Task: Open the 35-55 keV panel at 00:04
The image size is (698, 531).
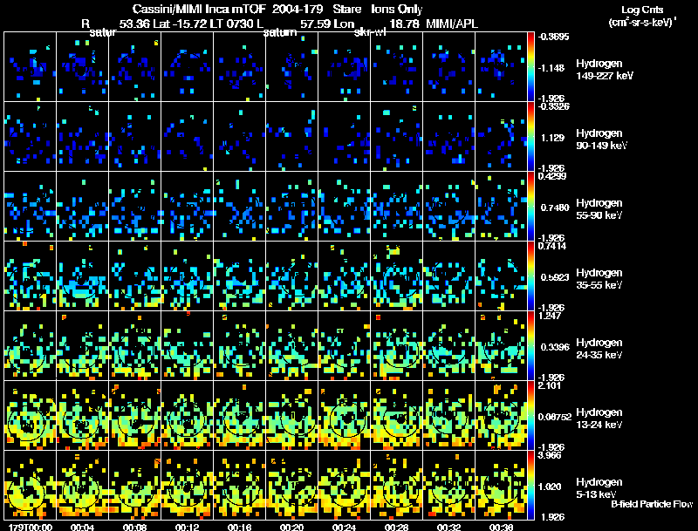Action: click(82, 276)
